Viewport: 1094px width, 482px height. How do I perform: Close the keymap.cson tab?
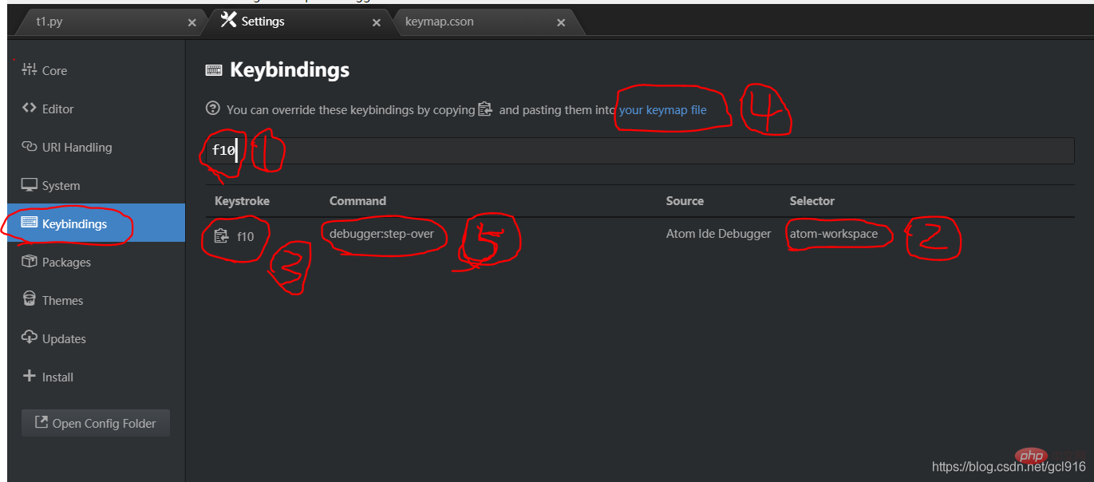coord(561,22)
